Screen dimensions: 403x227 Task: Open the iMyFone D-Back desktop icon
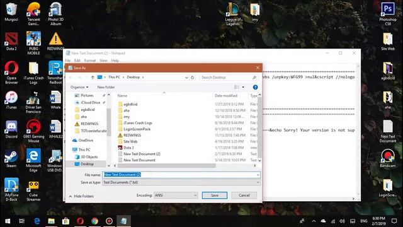coord(11,190)
